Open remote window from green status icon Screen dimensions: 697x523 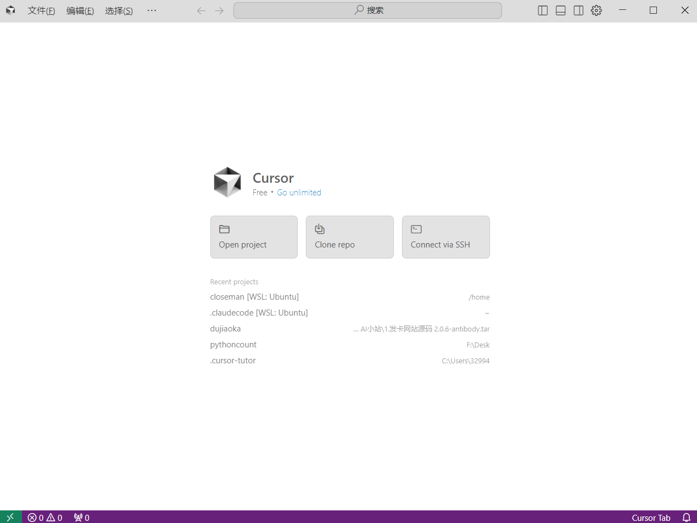[10, 517]
